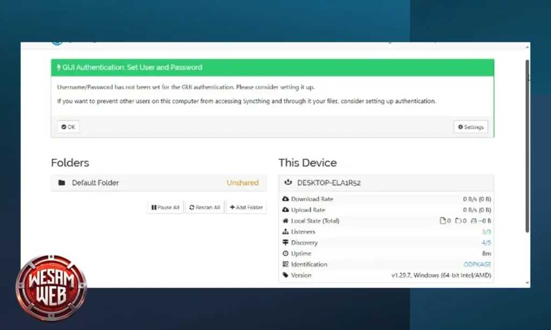Click the ODPKAGE identification link
The image size is (551, 330).
click(x=477, y=264)
